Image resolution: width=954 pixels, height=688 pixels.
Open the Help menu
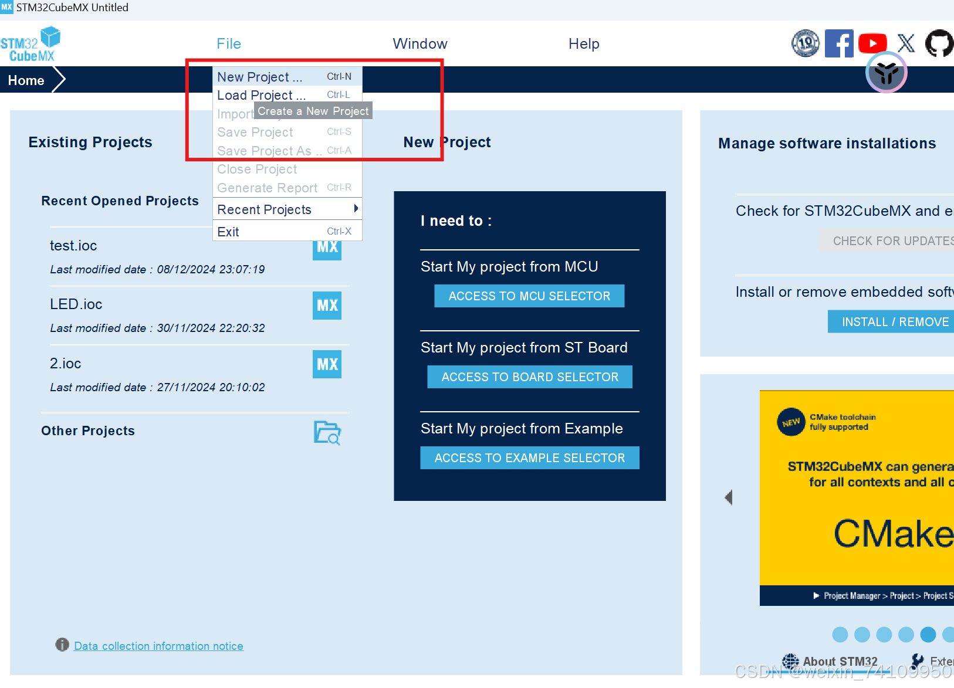tap(584, 44)
